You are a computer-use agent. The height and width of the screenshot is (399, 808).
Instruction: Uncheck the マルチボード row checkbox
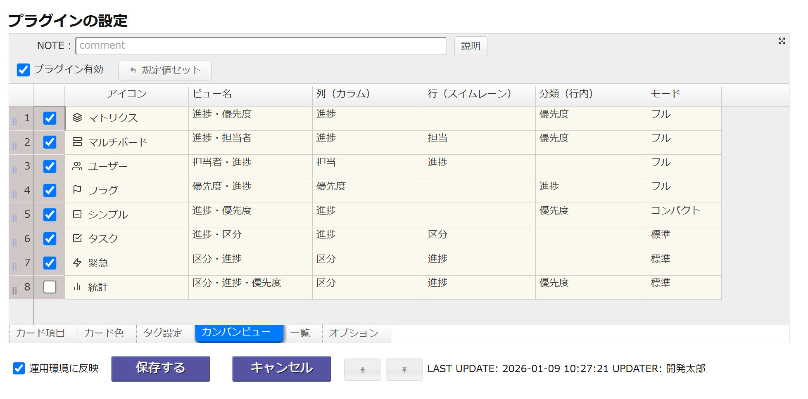[50, 142]
